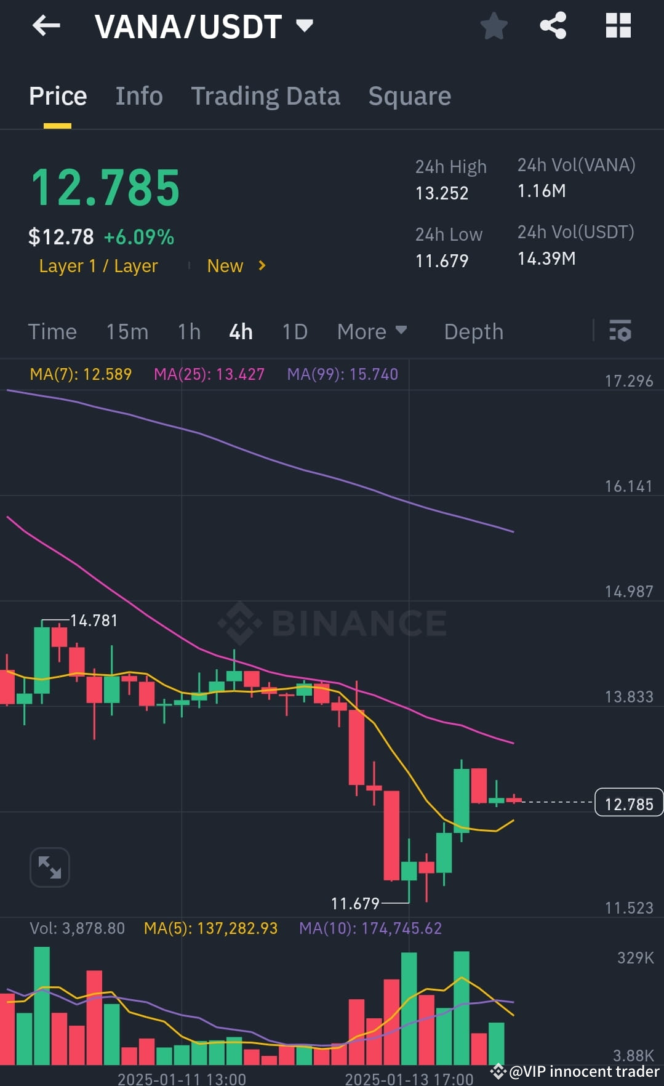Select the 1D timeframe
This screenshot has width=664, height=1086.
(x=294, y=331)
